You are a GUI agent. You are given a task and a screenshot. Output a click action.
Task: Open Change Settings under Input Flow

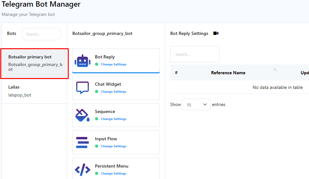[114, 146]
